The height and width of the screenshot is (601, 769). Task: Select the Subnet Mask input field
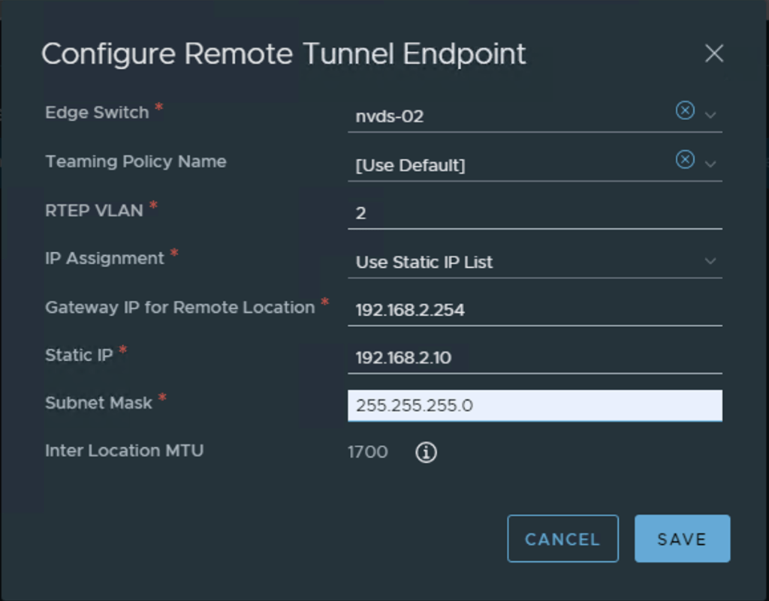534,406
